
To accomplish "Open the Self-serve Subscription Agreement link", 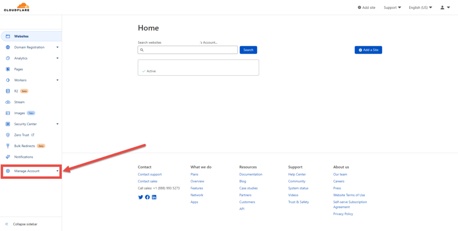I will (350, 205).
